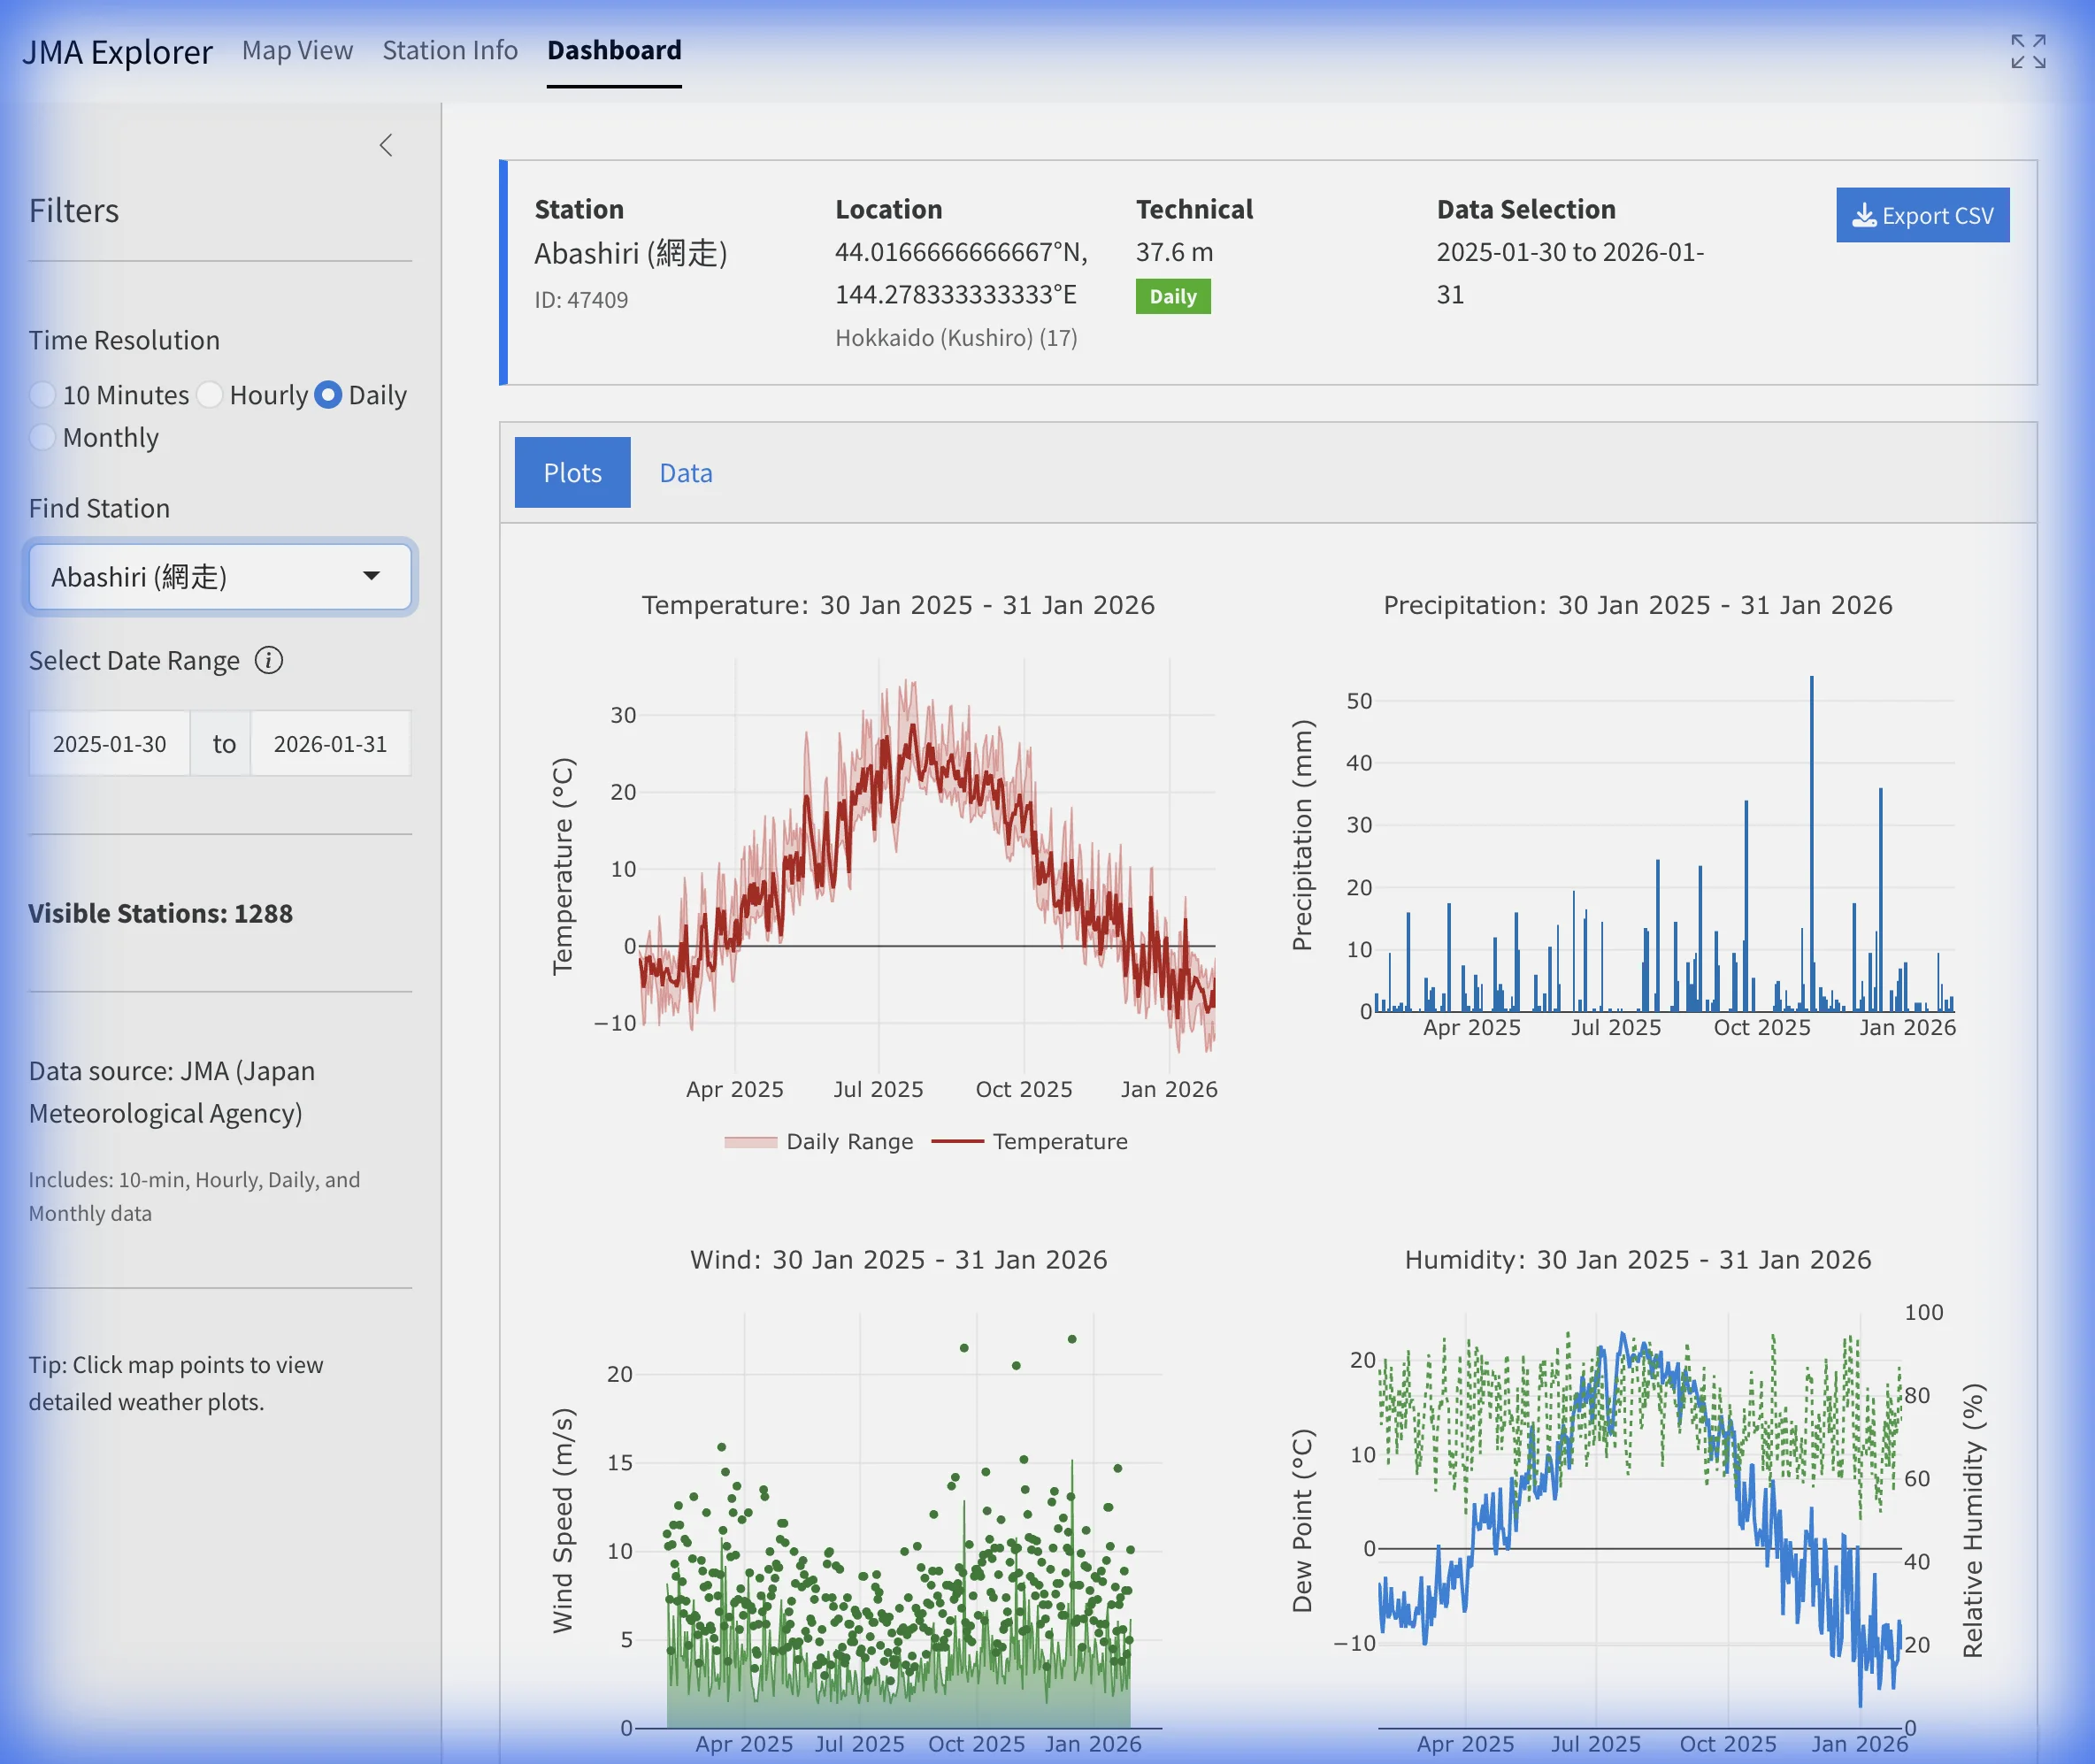Switch to the Data tab
2095x1764 pixels.
coord(686,472)
